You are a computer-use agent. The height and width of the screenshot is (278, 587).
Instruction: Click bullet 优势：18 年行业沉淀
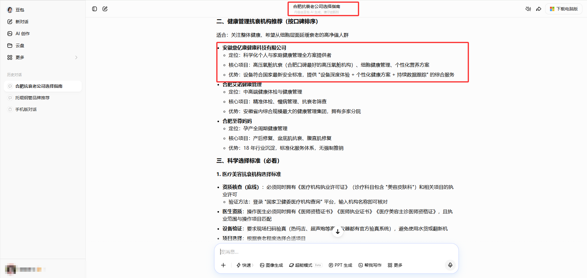286,148
